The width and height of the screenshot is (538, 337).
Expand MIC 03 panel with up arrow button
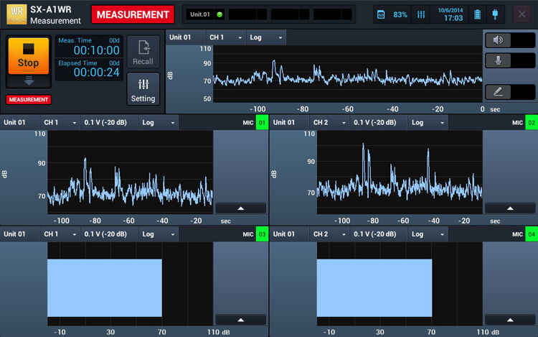click(240, 319)
